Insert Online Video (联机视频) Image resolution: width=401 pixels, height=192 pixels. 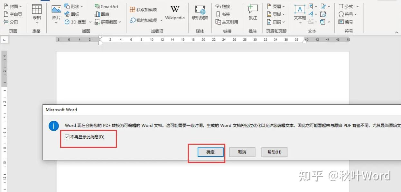[x=200, y=13]
